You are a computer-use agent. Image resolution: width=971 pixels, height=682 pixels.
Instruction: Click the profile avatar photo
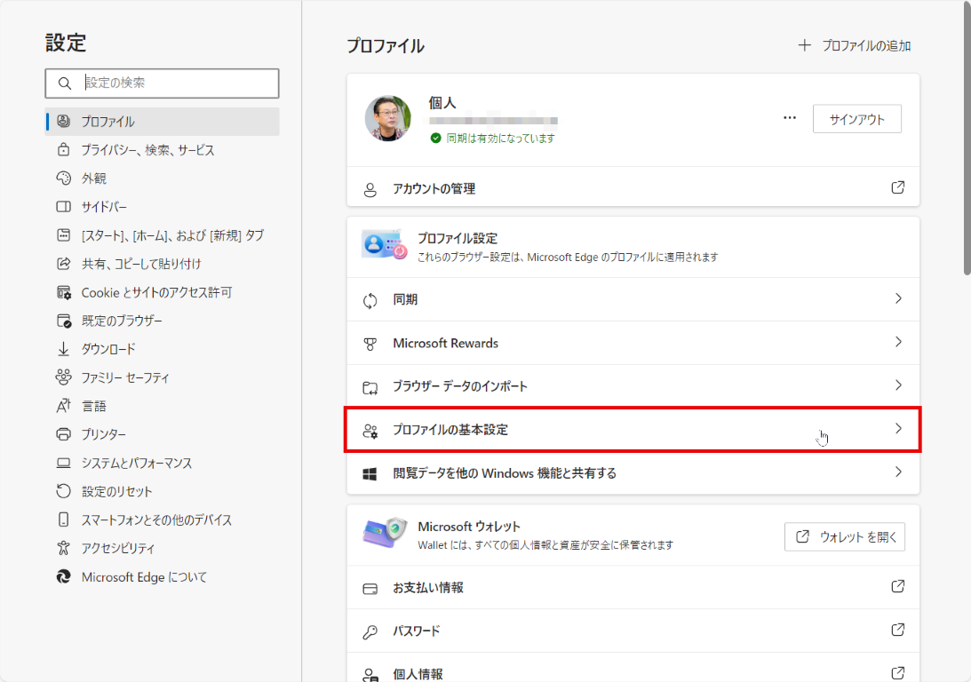click(x=388, y=119)
